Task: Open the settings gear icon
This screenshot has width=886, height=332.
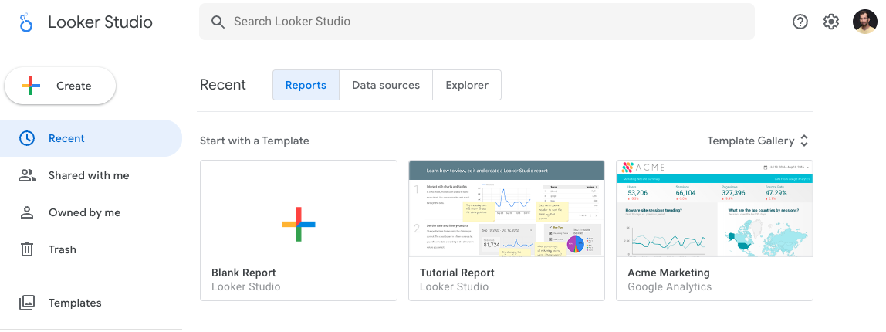Action: [831, 22]
